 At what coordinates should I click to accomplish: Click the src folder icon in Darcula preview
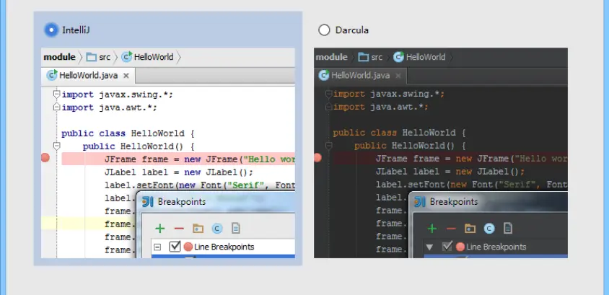pyautogui.click(x=363, y=58)
